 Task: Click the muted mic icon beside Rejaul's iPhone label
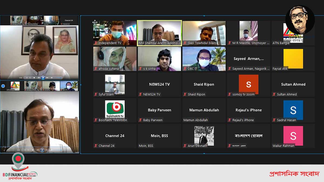click(x=230, y=120)
